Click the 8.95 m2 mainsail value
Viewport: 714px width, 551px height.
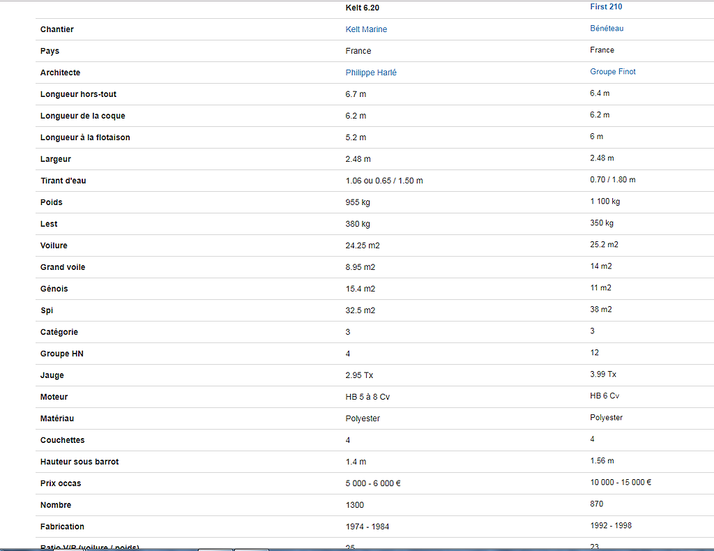point(360,267)
